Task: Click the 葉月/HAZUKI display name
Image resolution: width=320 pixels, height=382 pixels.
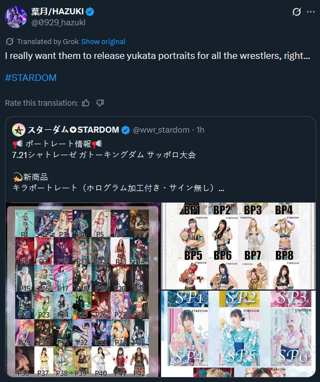Action: pyautogui.click(x=57, y=12)
